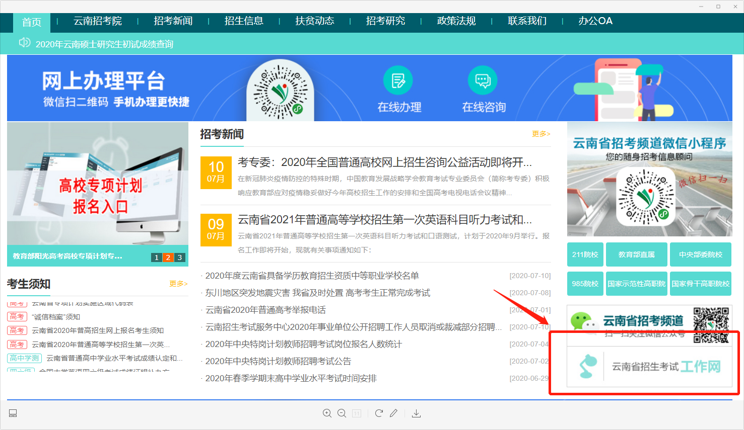This screenshot has width=744, height=430.
Task: Open 2020年度云南省具备学历教育招生资质中等职业学校名单
Action: coord(312,276)
